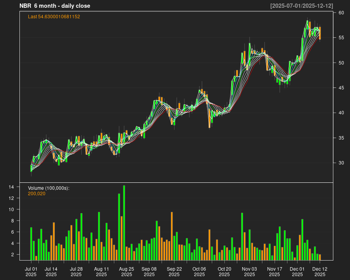Screen dimensions: 350x280
Task: Click the "Volume (100,000s):" panel label
Action: (49, 188)
